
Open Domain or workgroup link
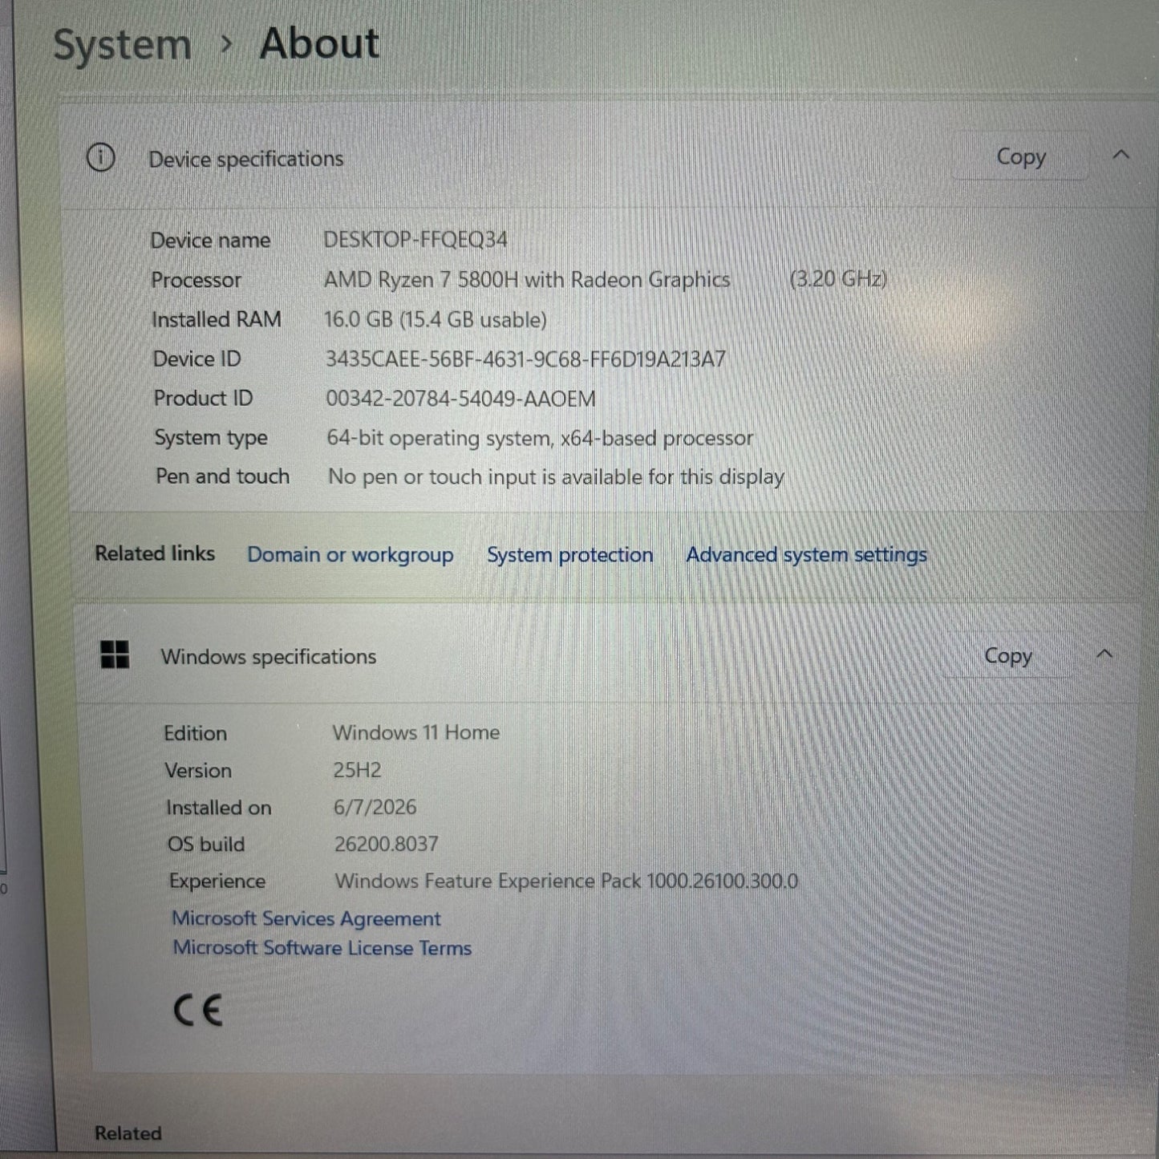(350, 555)
